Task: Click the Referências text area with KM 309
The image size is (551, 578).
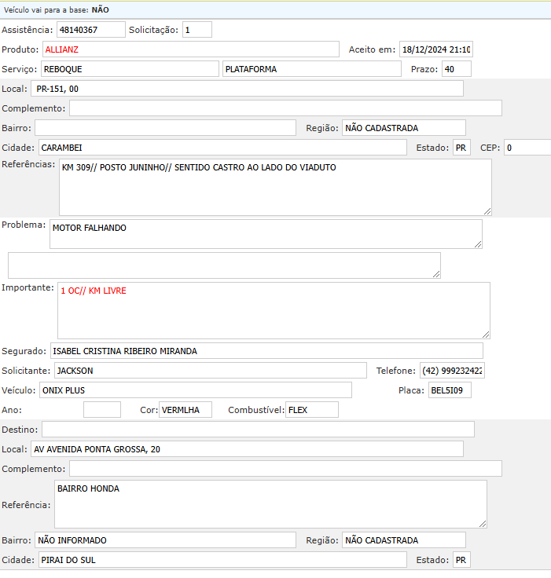Action: (x=275, y=187)
